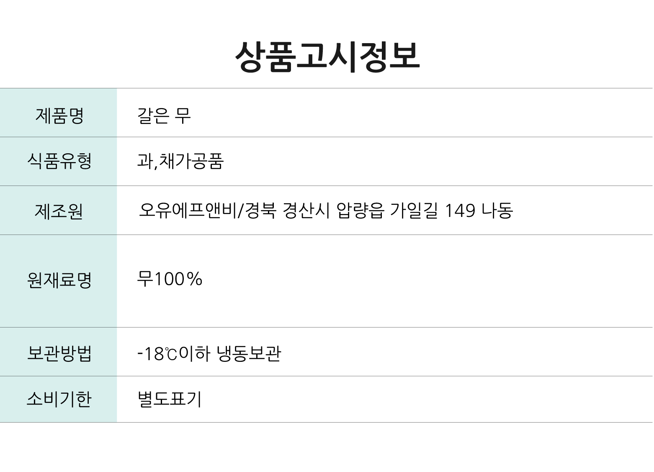
Task: Click the 냉동보관 word
Action: [249, 353]
